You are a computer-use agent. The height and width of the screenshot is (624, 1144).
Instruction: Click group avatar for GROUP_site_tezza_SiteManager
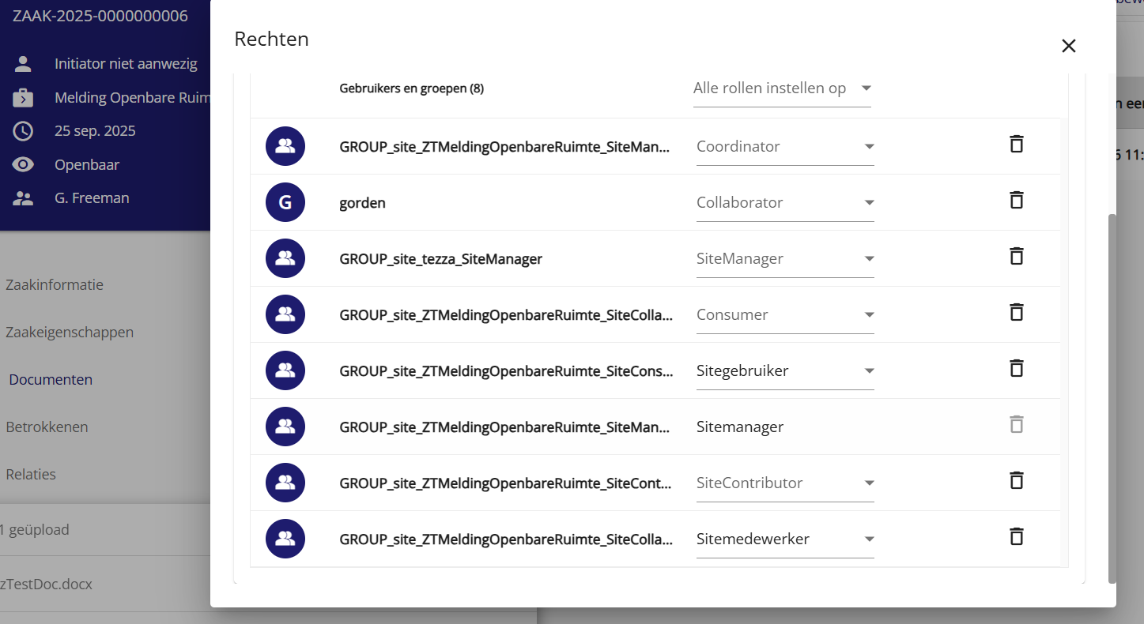click(x=285, y=258)
